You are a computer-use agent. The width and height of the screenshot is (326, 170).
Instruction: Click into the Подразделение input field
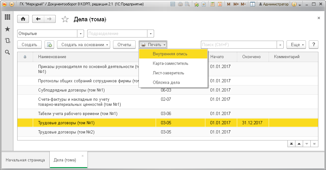pyautogui.click(x=117, y=34)
